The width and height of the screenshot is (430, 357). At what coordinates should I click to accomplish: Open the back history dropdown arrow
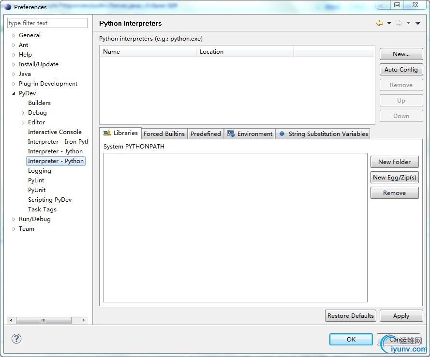[x=389, y=23]
